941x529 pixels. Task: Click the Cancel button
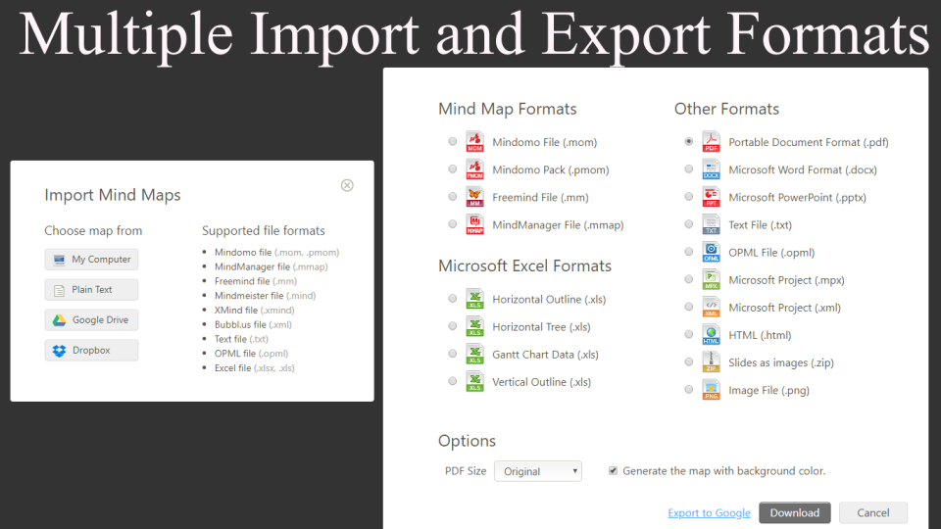coord(873,512)
